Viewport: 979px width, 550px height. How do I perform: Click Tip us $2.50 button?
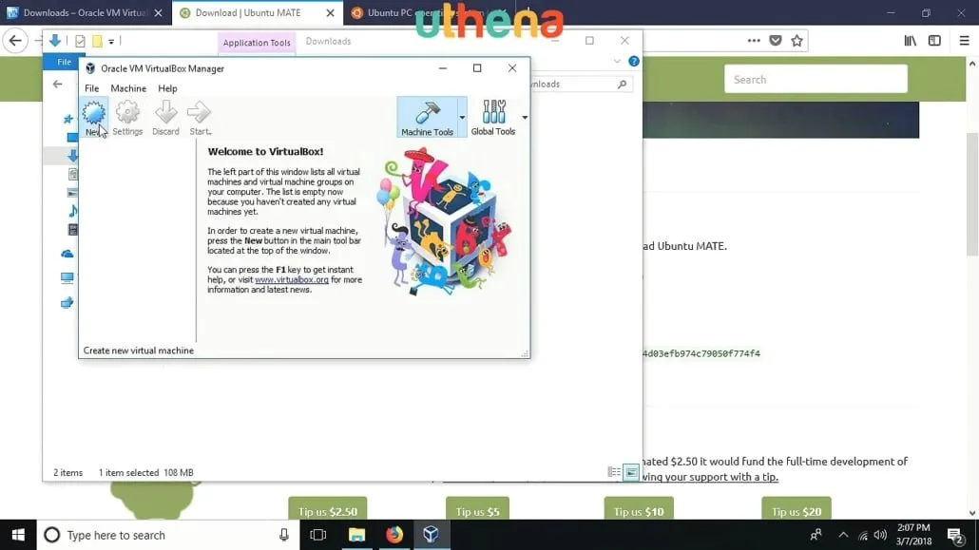pyautogui.click(x=328, y=510)
